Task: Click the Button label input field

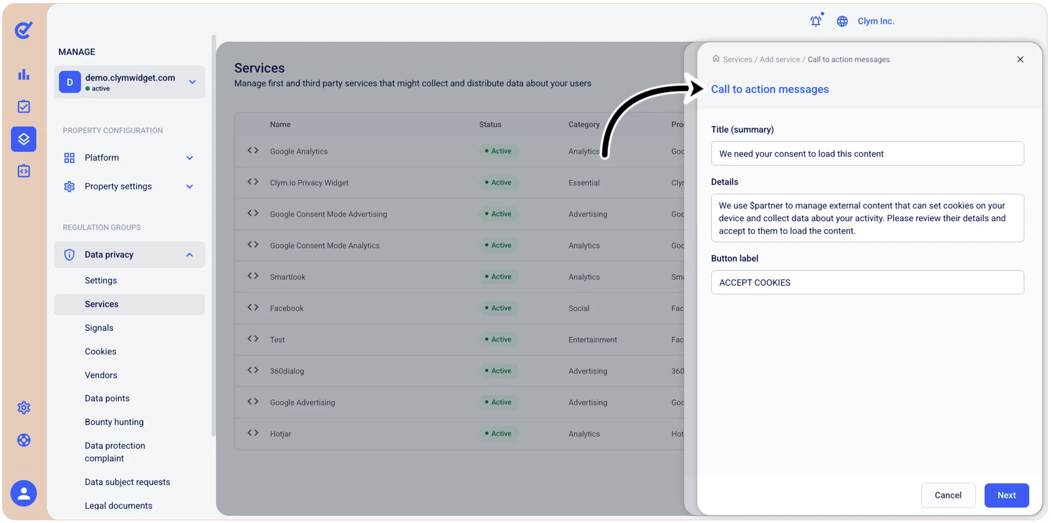Action: click(867, 283)
